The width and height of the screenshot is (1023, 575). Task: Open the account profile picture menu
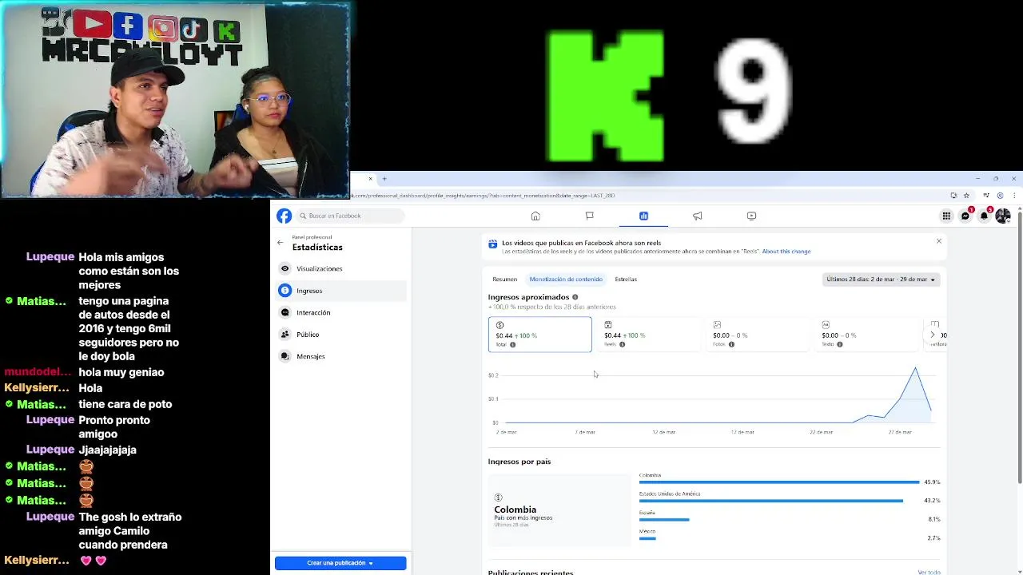1003,216
